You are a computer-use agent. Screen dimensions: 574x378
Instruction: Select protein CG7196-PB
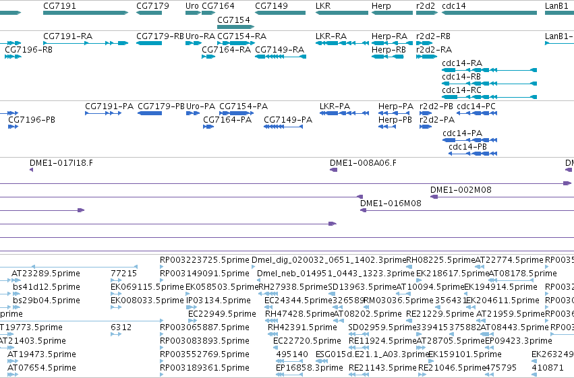coord(32,120)
